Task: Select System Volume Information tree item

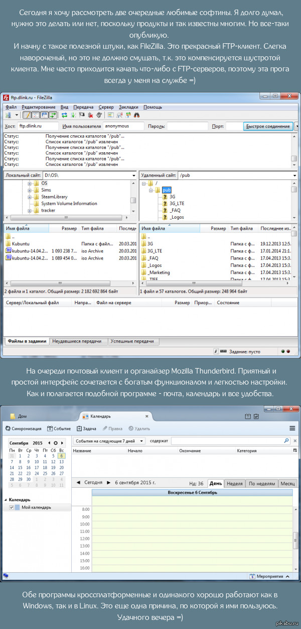Action: 69,204
